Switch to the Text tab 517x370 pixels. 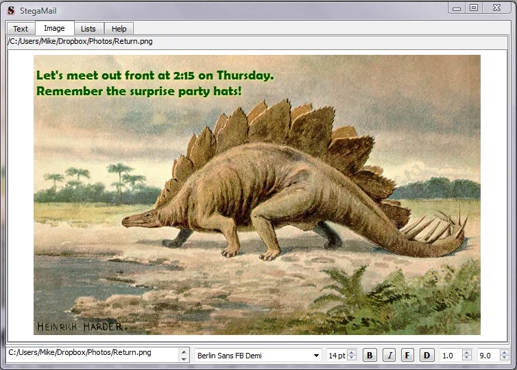[x=21, y=29]
